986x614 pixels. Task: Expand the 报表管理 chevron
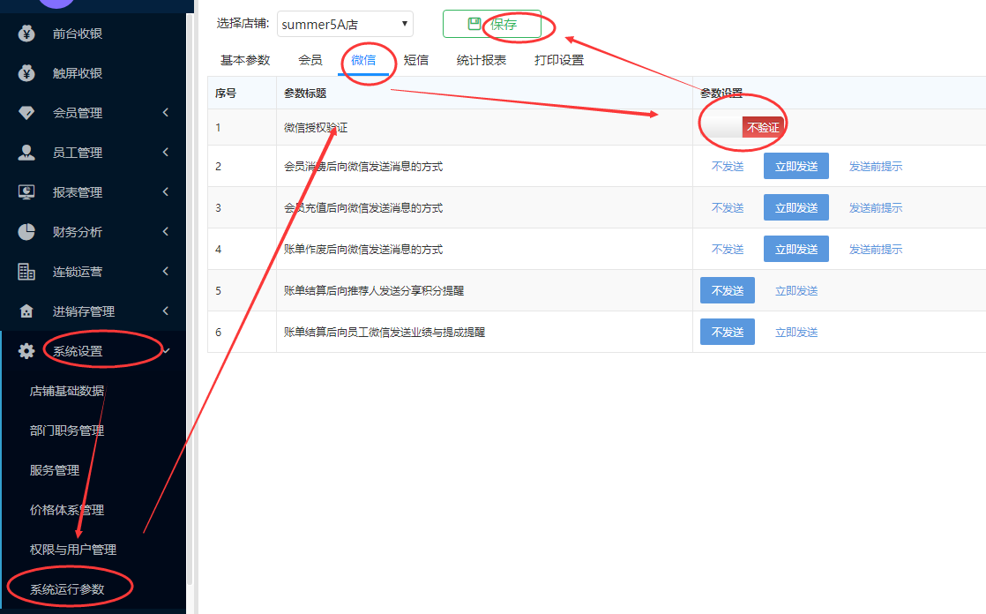click(166, 192)
